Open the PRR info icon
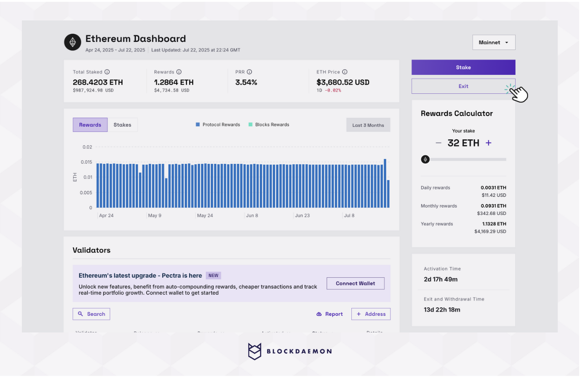580x377 pixels. 249,72
